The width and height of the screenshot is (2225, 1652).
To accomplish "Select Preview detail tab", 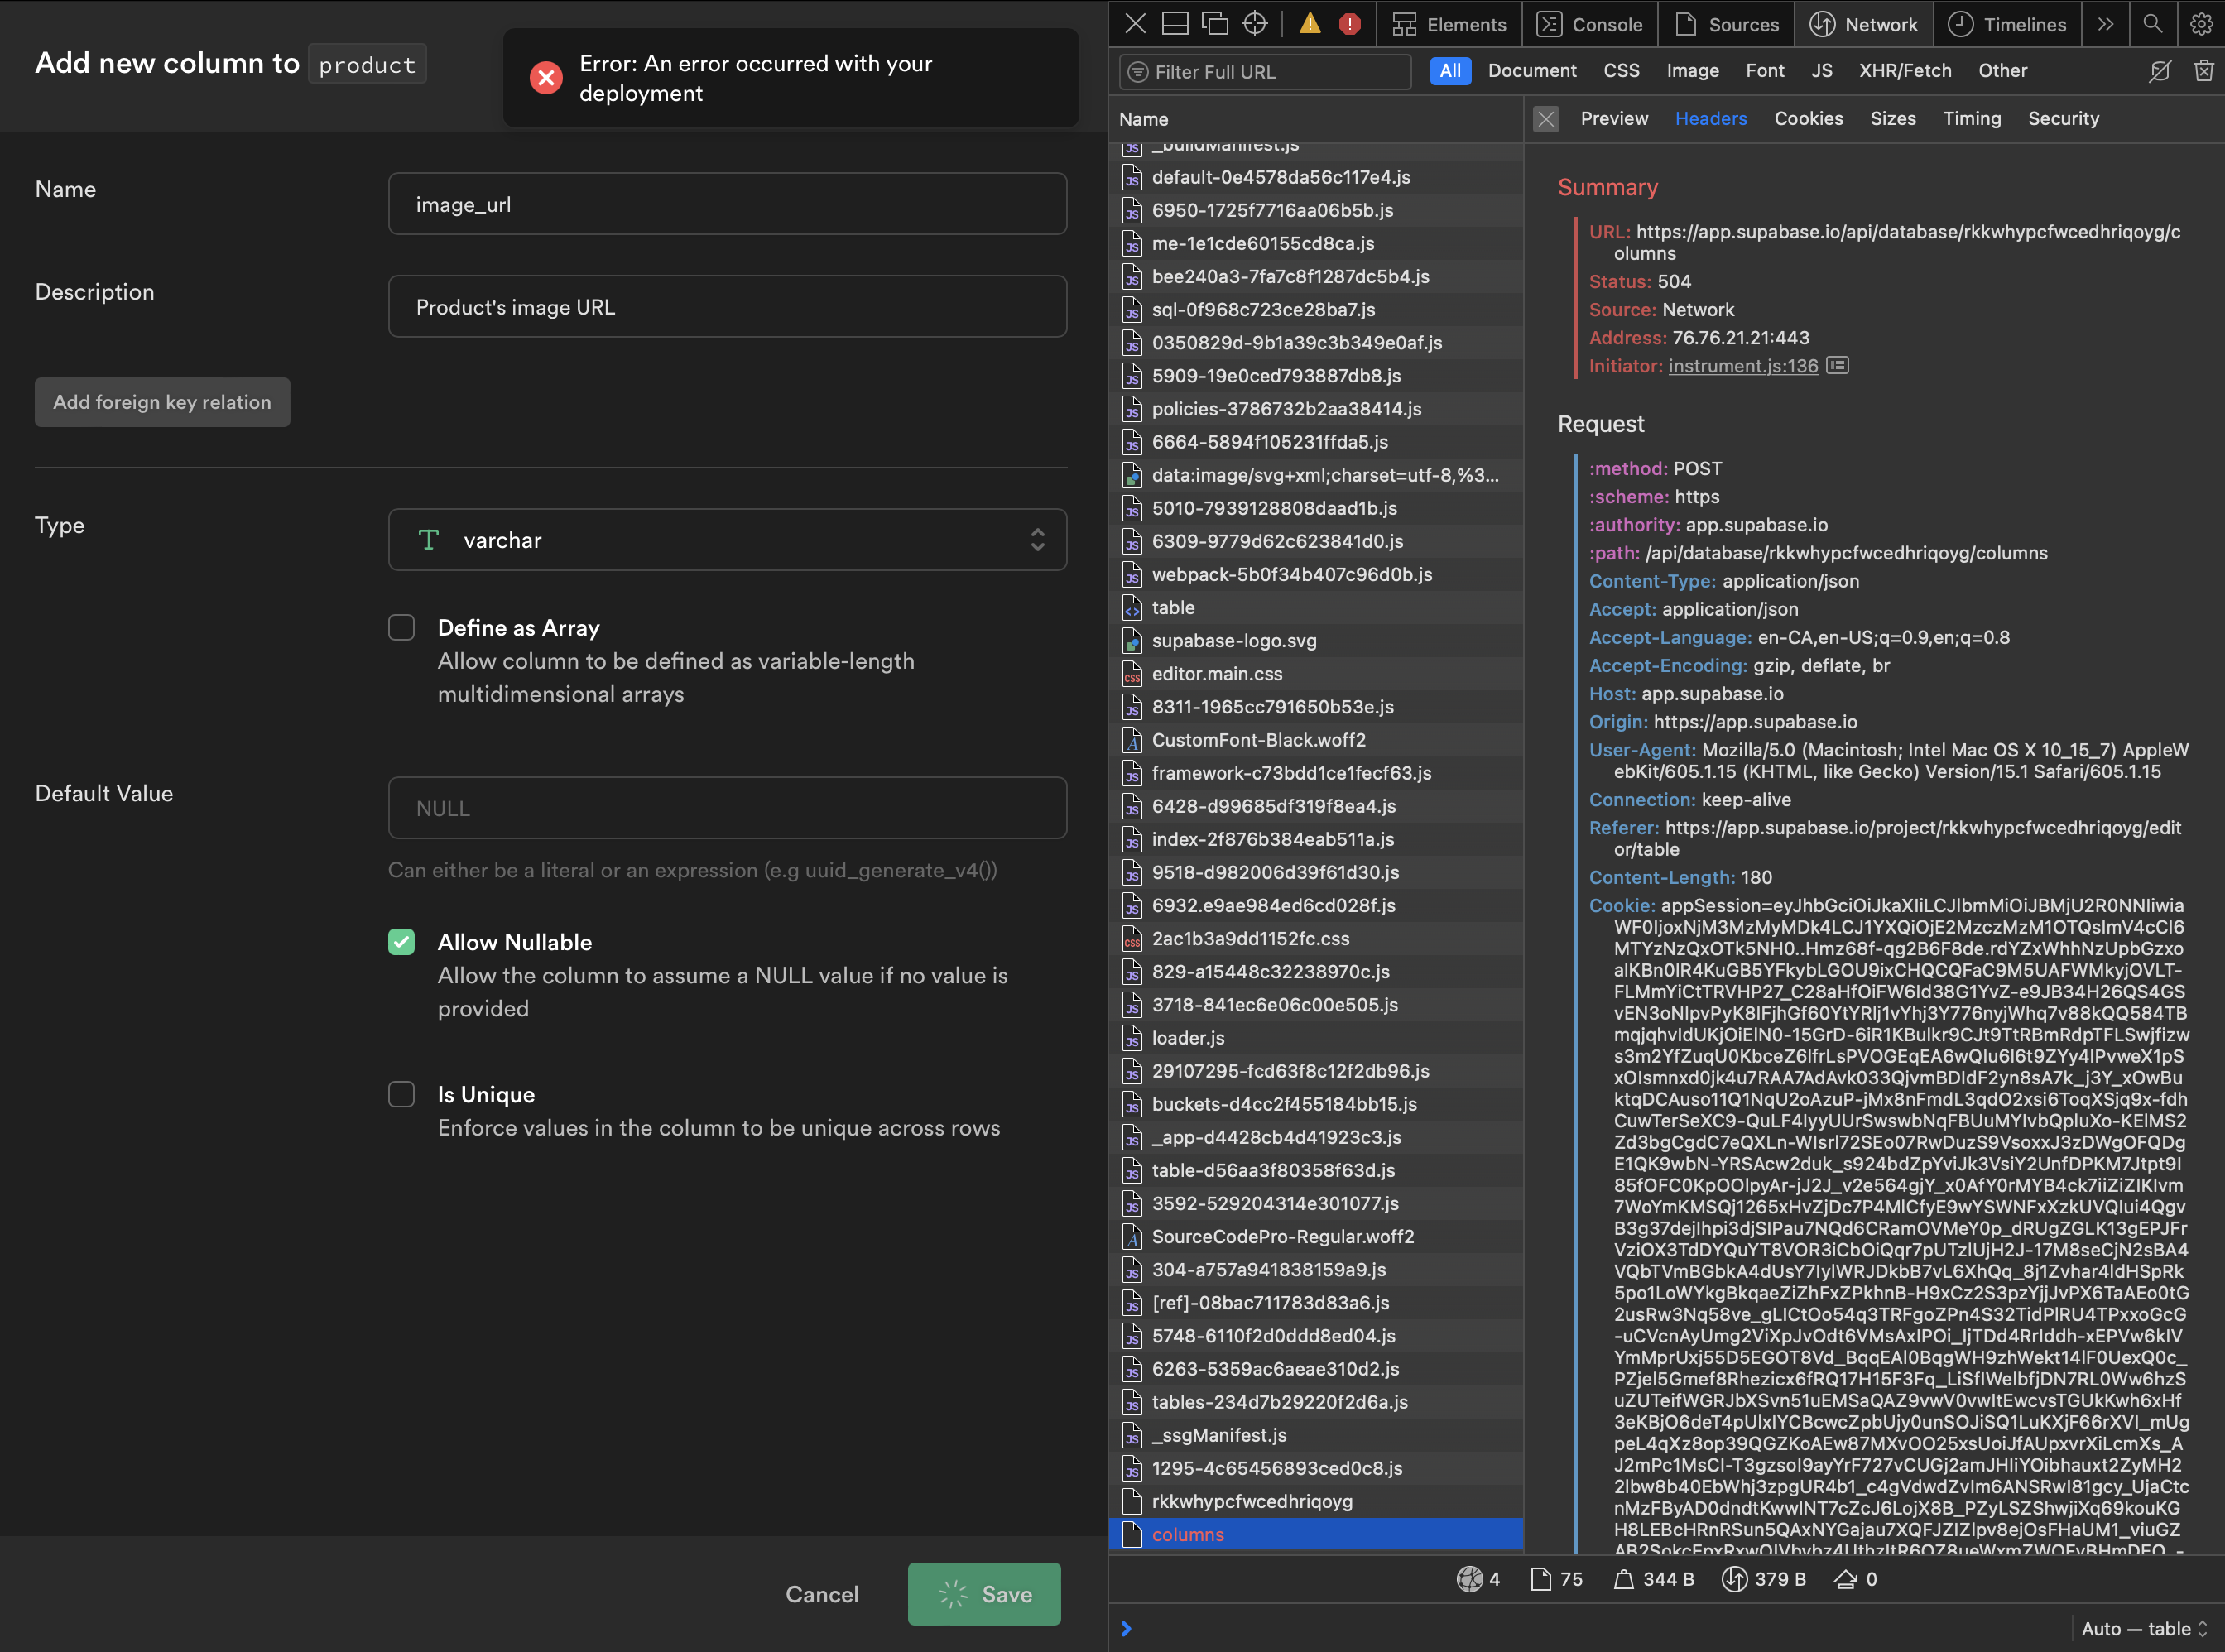I will pos(1614,119).
